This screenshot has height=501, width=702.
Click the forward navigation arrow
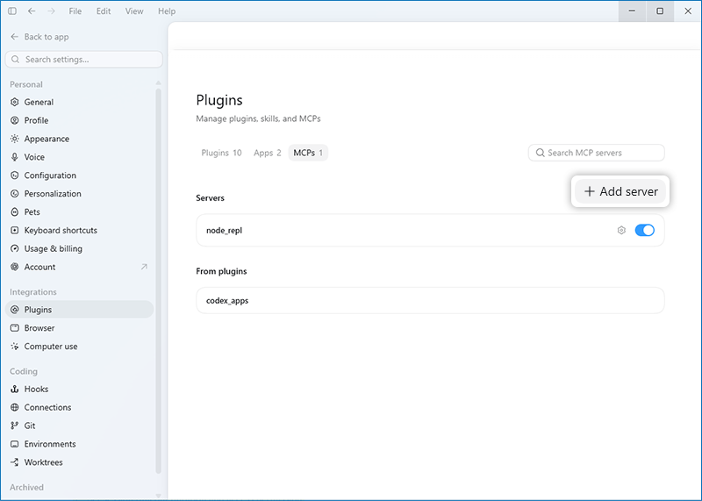tap(52, 11)
